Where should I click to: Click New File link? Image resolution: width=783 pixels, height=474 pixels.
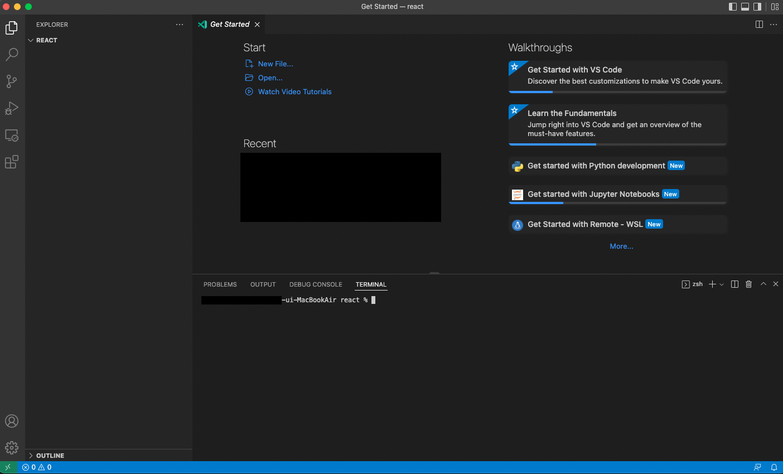(275, 64)
